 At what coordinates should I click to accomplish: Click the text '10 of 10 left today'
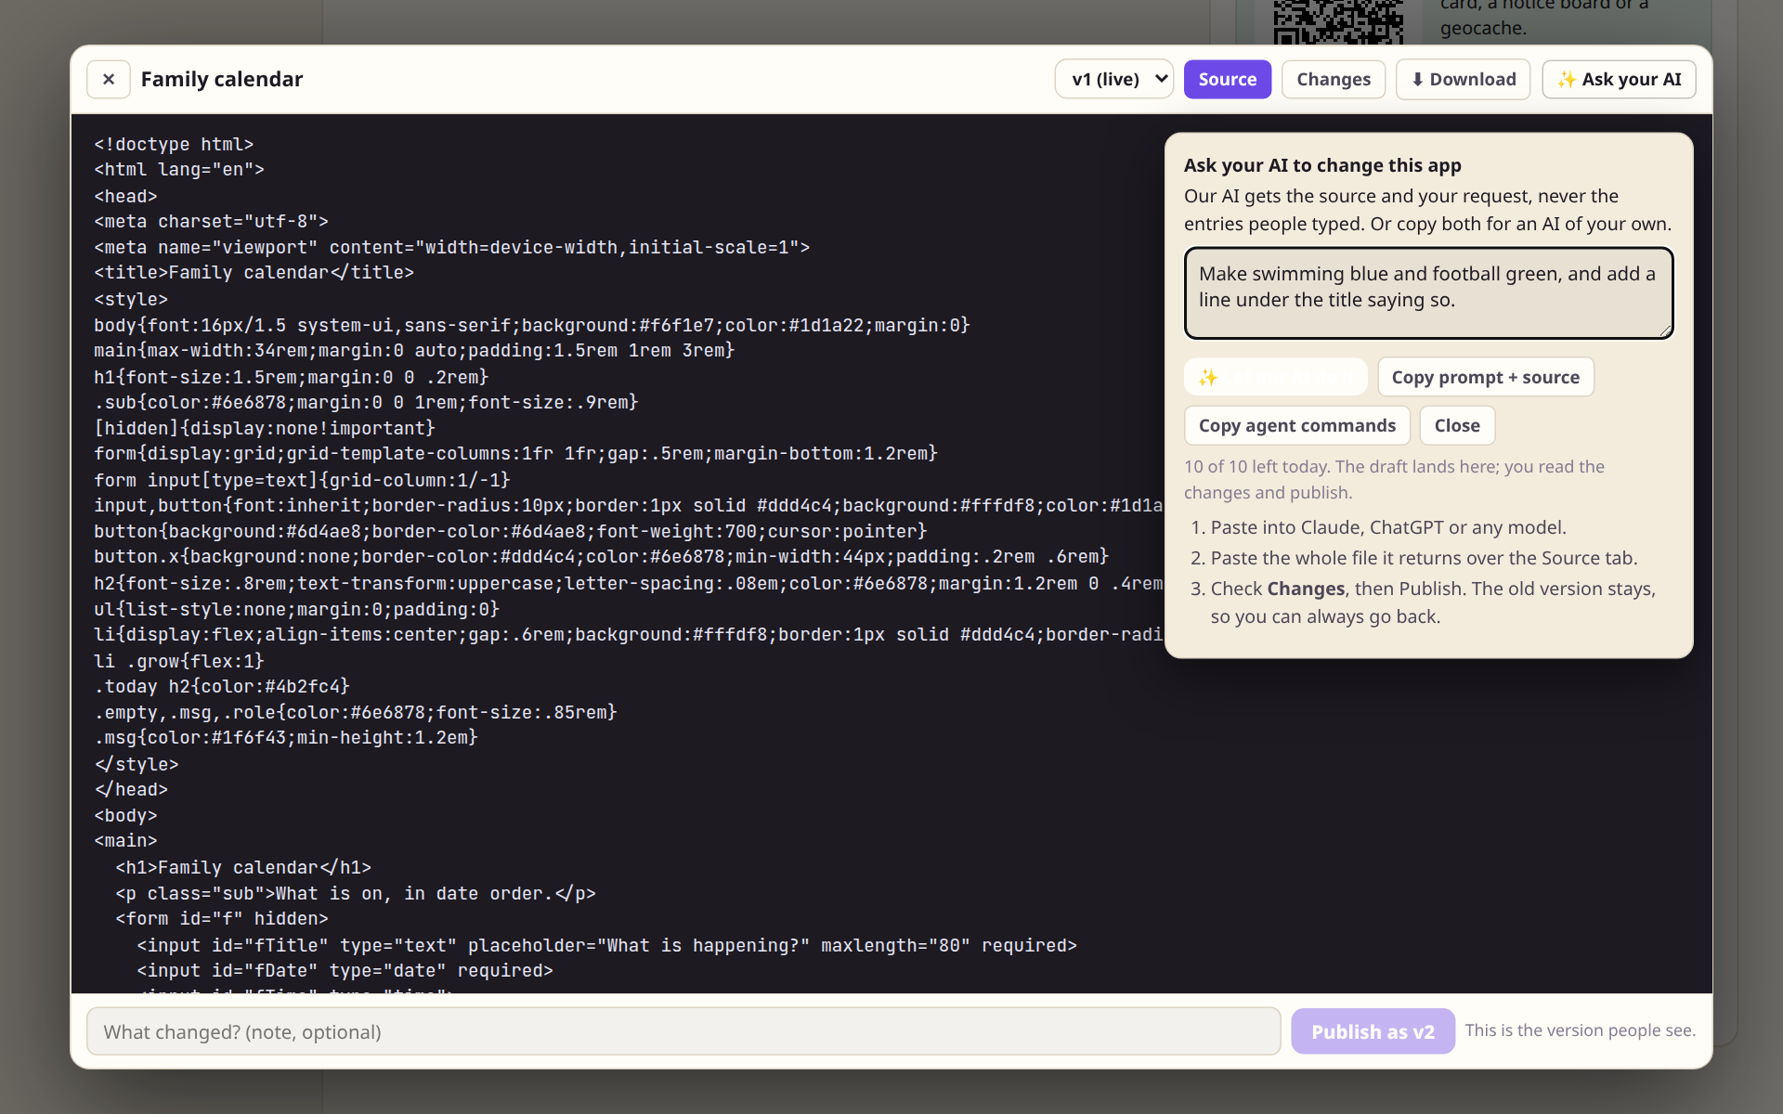pos(1256,467)
